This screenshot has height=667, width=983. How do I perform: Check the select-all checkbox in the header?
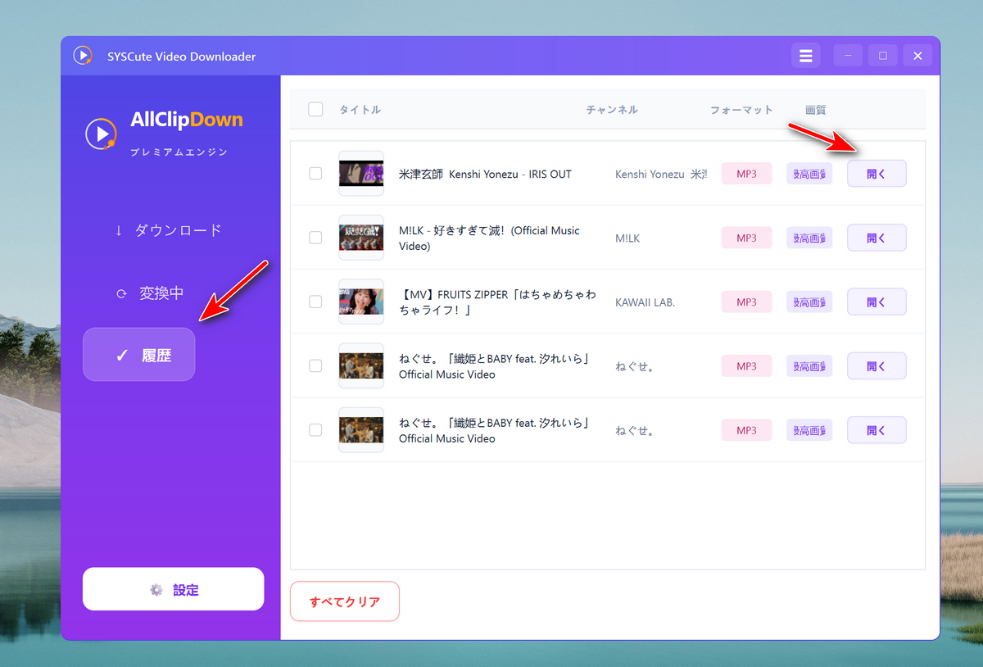pyautogui.click(x=315, y=109)
